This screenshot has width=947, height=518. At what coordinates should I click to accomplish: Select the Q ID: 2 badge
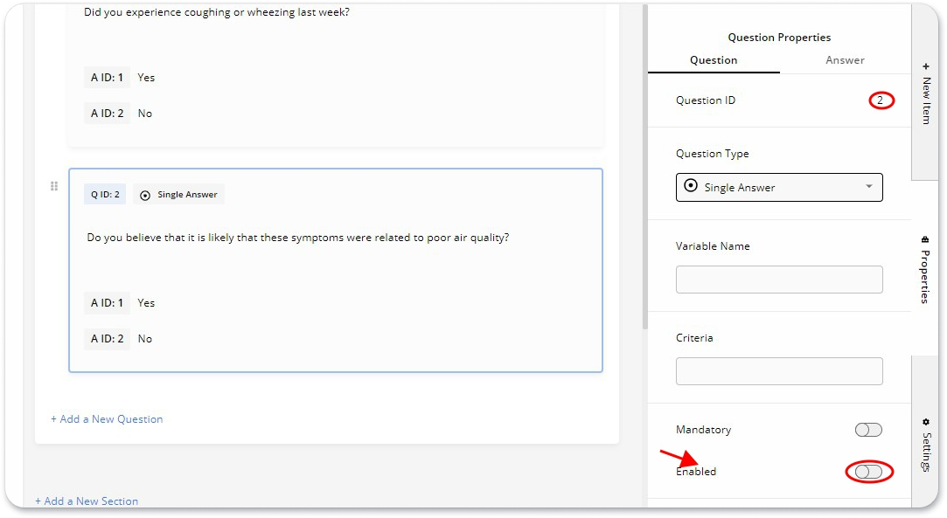pos(104,193)
